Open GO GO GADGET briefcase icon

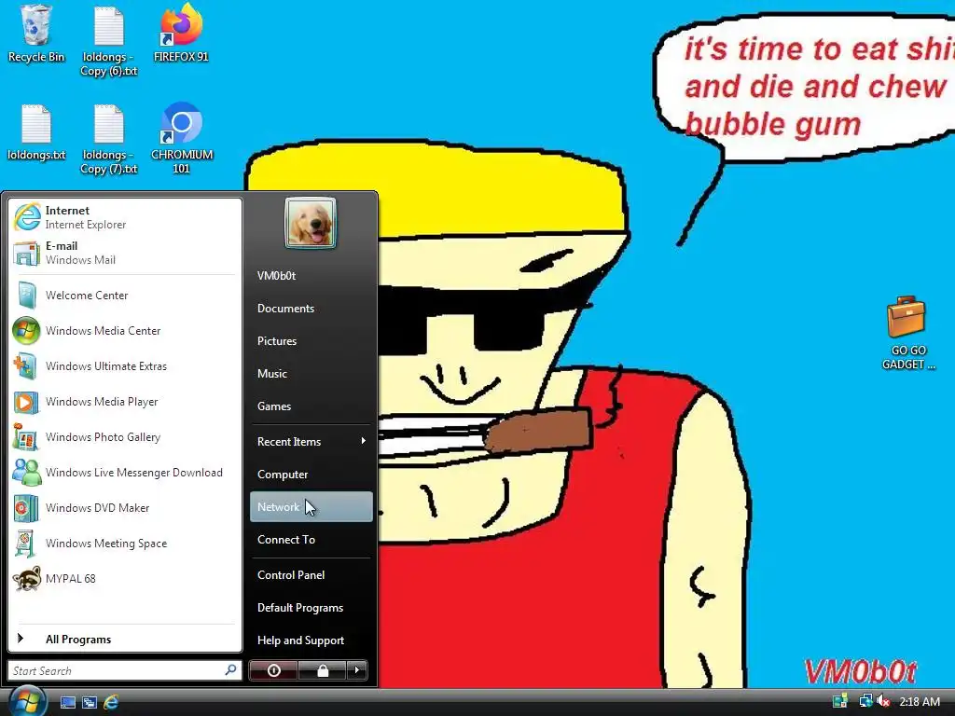point(907,333)
